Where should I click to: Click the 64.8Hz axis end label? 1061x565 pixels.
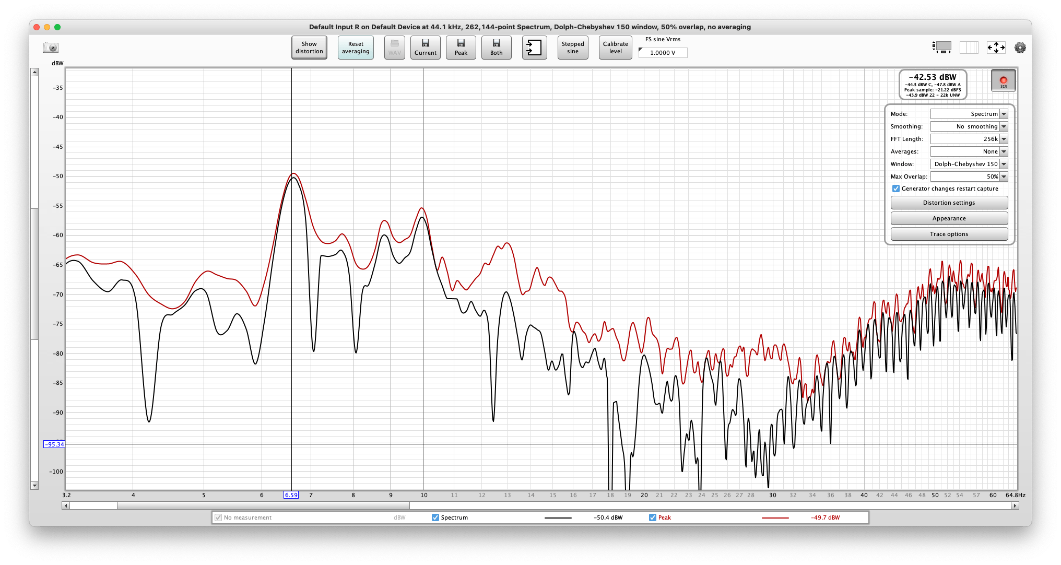pos(1016,495)
